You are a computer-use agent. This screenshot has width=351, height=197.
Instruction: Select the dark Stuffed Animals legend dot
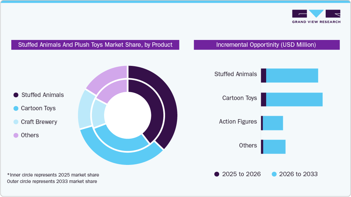(15, 95)
